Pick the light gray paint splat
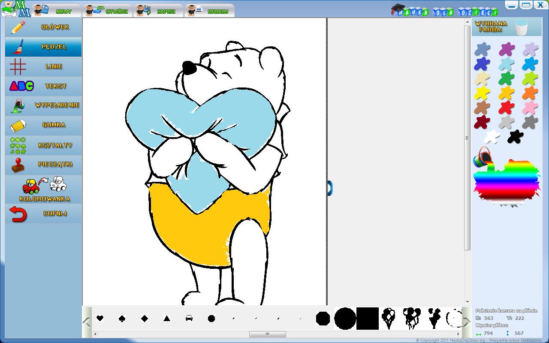The height and width of the screenshot is (343, 549). [507, 122]
